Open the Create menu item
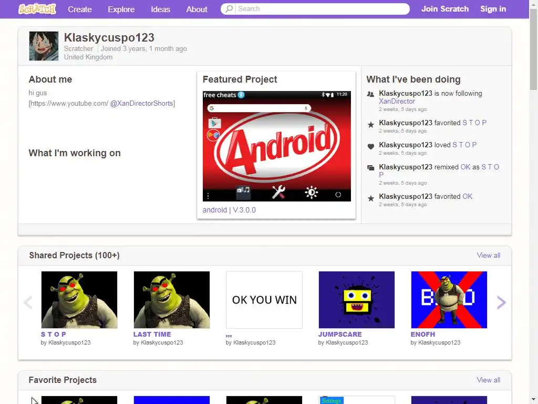The width and height of the screenshot is (538, 404). (80, 9)
